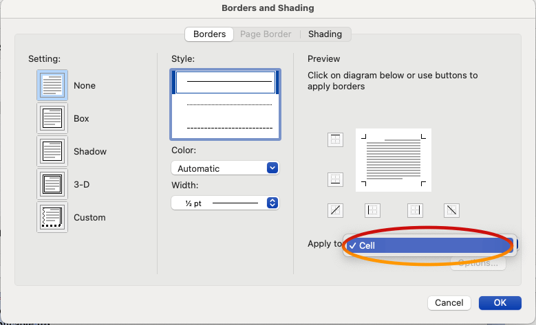The height and width of the screenshot is (325, 536).
Task: Click the Custom setting label
Action: (x=89, y=217)
